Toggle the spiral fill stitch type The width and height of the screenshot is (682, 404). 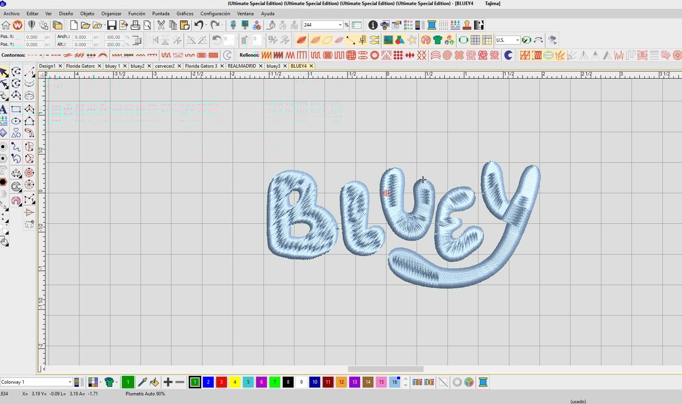447,55
